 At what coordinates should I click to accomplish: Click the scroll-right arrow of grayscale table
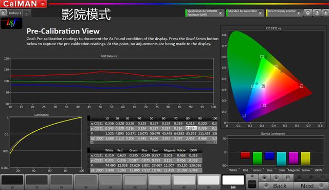point(215,142)
